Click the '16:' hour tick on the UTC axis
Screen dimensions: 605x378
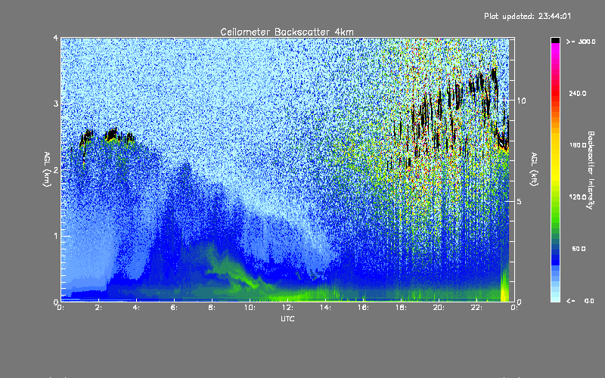[364, 308]
